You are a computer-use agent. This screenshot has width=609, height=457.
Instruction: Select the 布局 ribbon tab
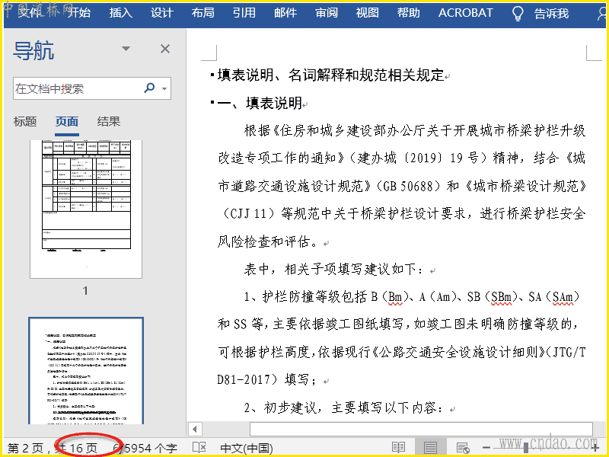[202, 13]
